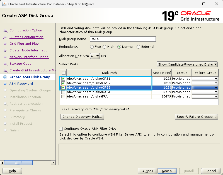Click the Provisioned status of the FRA disk

pyautogui.click(x=182, y=96)
